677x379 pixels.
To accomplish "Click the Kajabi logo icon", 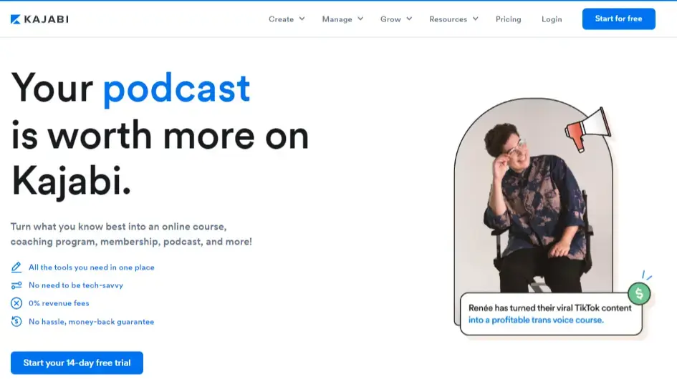I will [15, 19].
